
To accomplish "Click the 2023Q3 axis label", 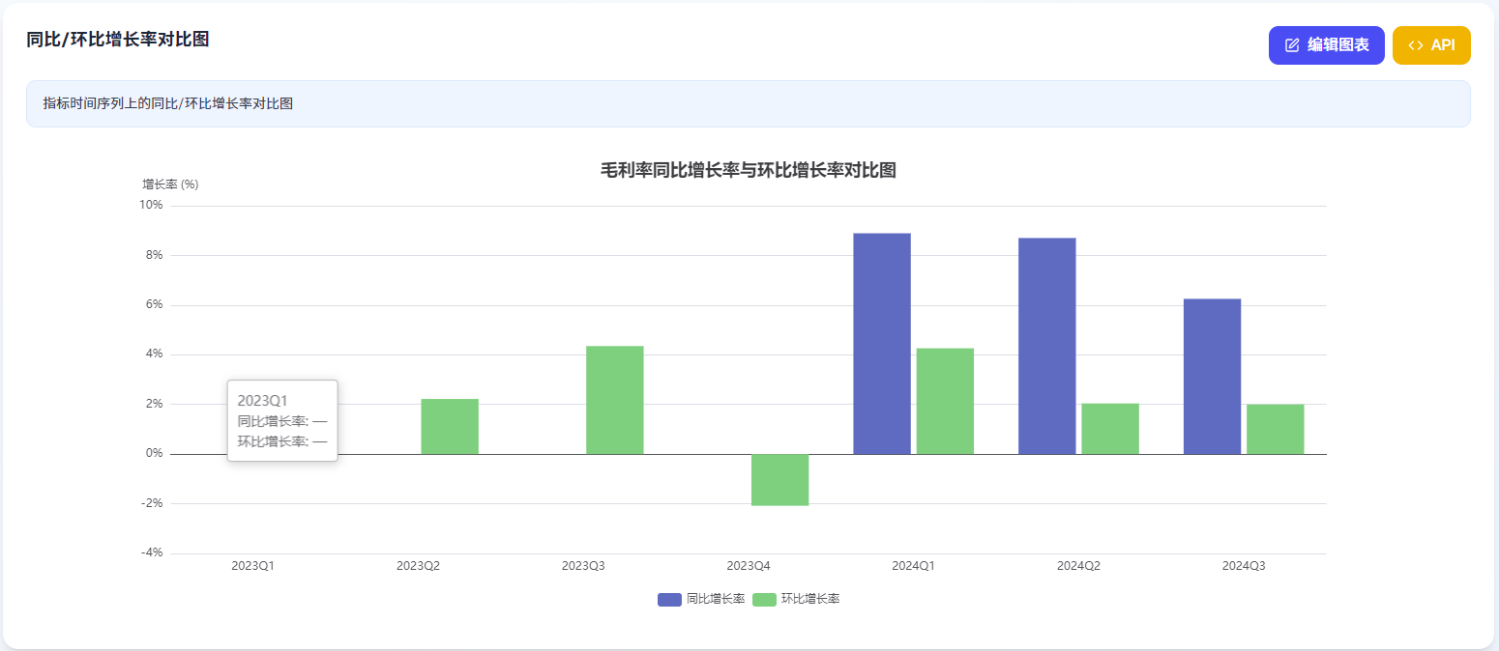I will point(583,566).
